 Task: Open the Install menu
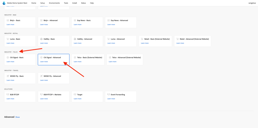(x=75, y=3)
